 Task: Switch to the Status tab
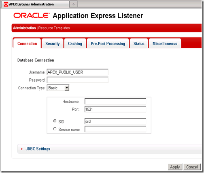(139, 43)
